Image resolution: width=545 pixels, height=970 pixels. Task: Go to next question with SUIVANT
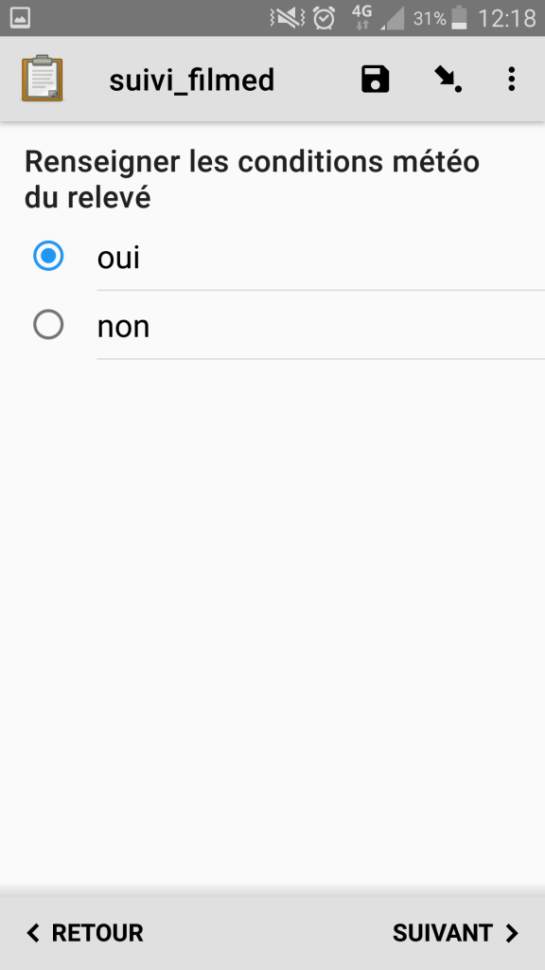[x=455, y=933]
